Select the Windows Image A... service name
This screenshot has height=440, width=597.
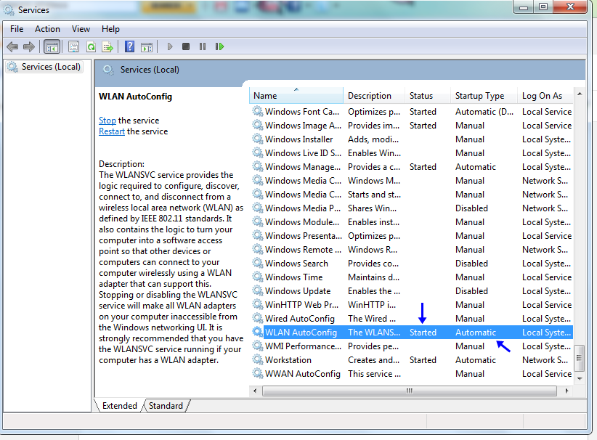pos(303,125)
